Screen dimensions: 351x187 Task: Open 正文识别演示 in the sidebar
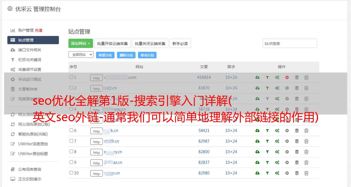click(30, 179)
